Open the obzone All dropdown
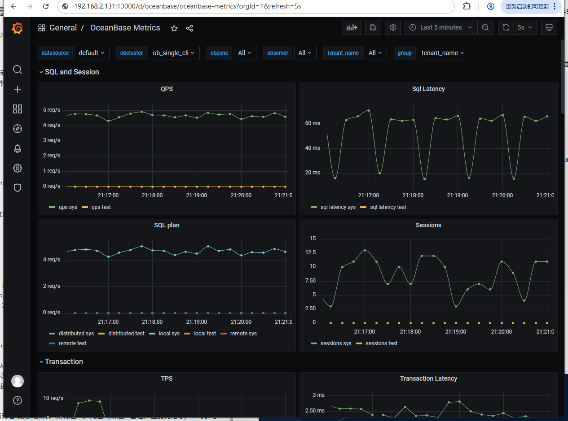 pos(245,53)
